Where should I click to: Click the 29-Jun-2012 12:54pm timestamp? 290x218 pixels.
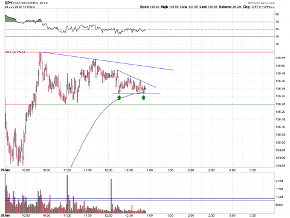(20, 7)
